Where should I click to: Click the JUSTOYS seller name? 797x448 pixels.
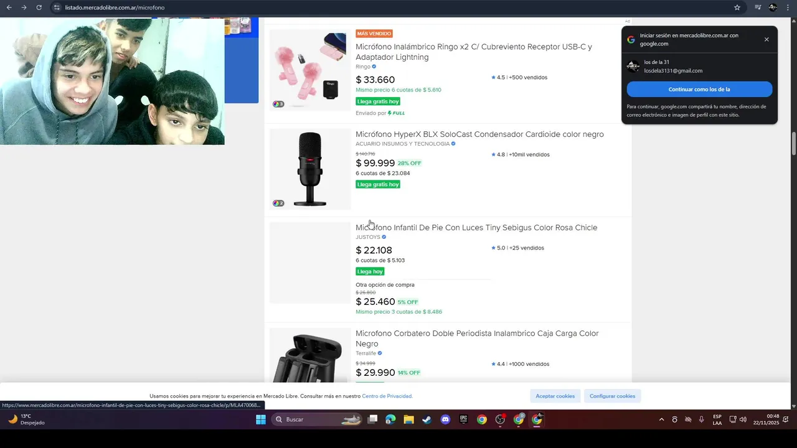point(368,237)
